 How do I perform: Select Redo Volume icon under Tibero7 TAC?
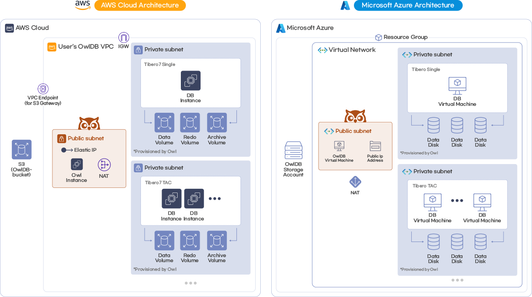click(190, 241)
